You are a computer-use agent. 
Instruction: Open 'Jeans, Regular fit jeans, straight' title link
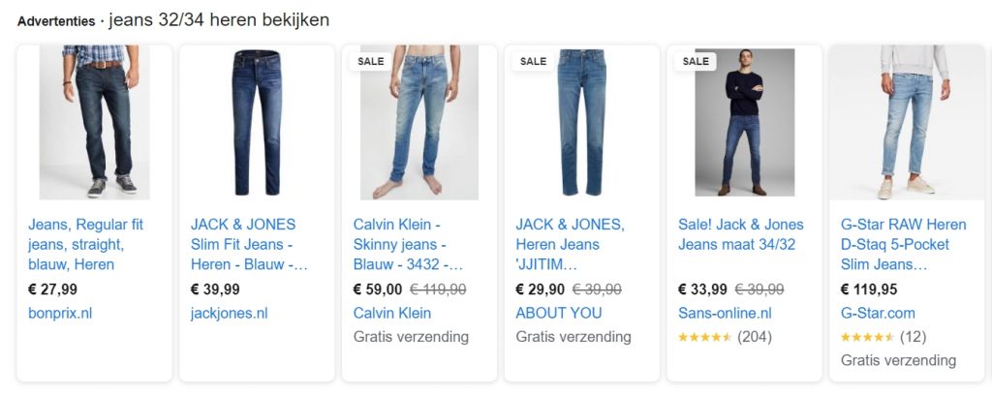[x=86, y=244]
